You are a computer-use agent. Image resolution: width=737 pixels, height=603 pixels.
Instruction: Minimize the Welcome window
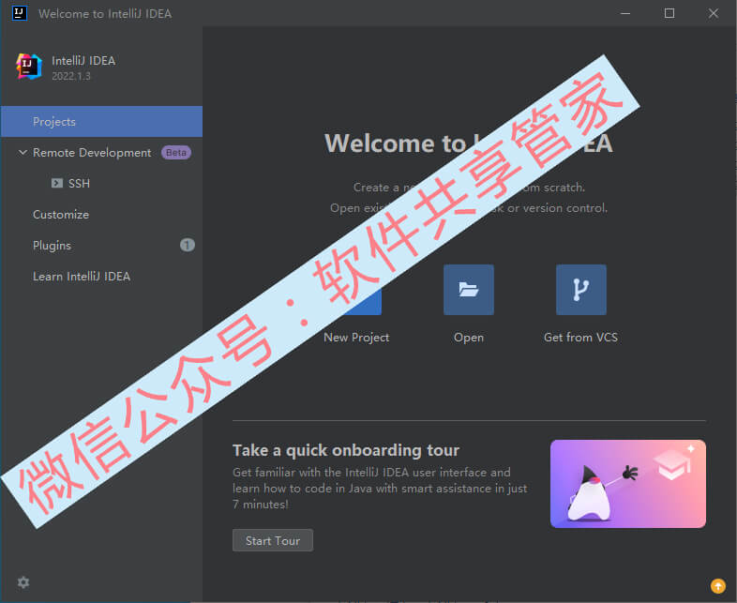[x=625, y=13]
